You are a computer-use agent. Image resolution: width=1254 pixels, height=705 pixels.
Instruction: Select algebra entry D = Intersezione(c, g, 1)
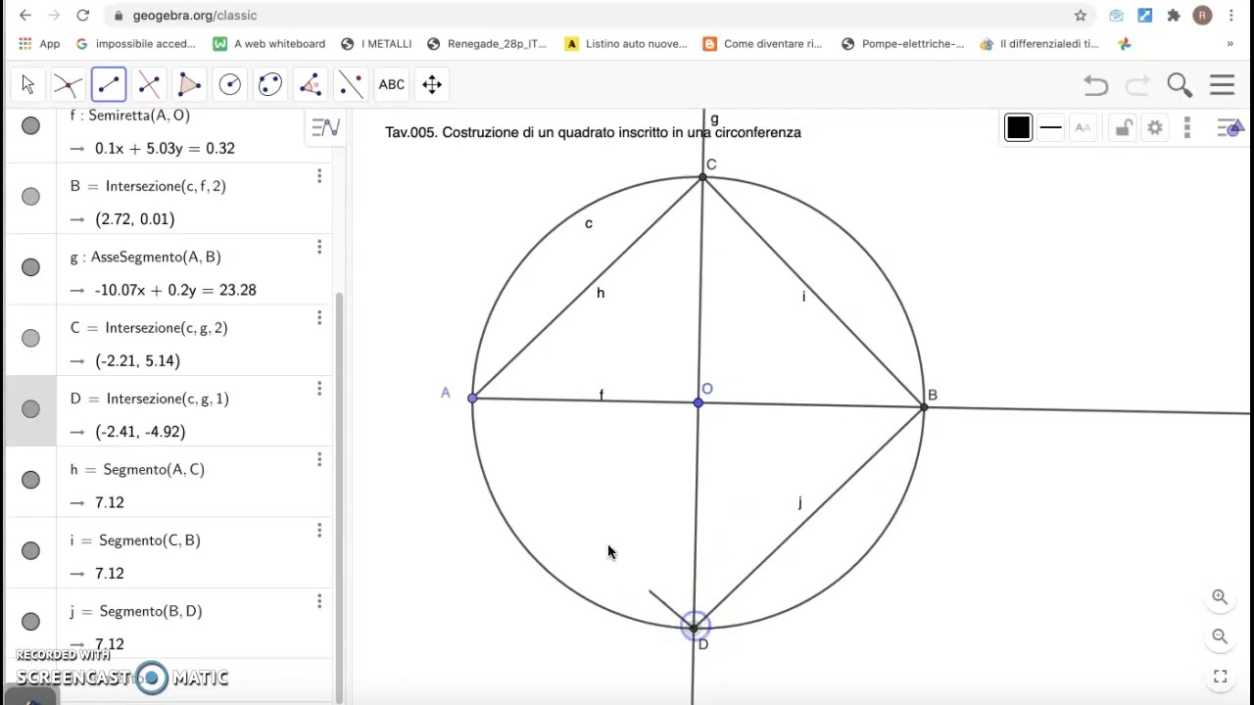[x=150, y=399]
